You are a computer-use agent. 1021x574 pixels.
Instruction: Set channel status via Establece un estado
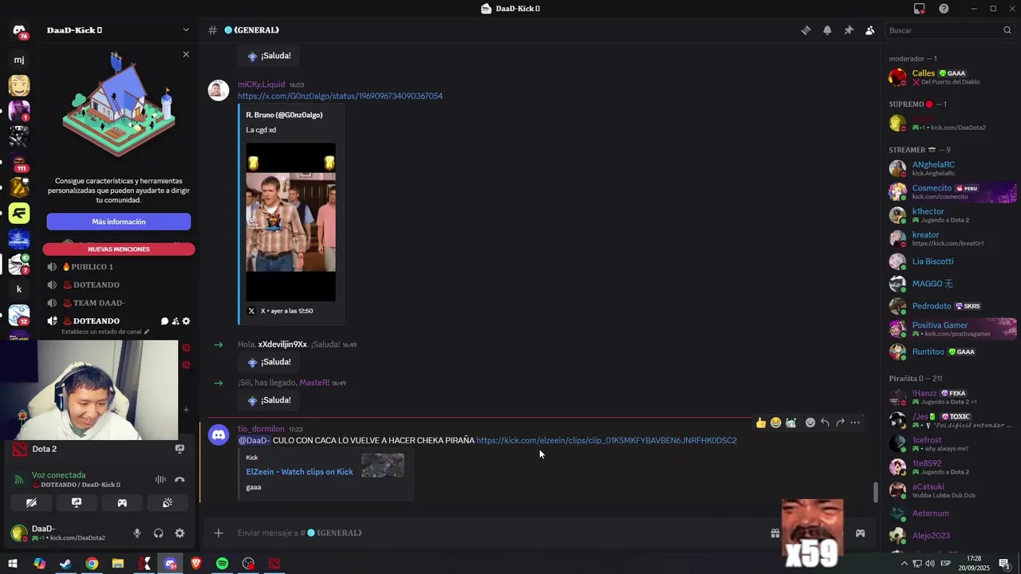tap(105, 332)
